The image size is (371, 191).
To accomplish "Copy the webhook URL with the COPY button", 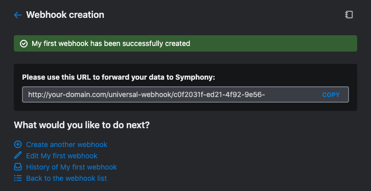I will click(331, 95).
